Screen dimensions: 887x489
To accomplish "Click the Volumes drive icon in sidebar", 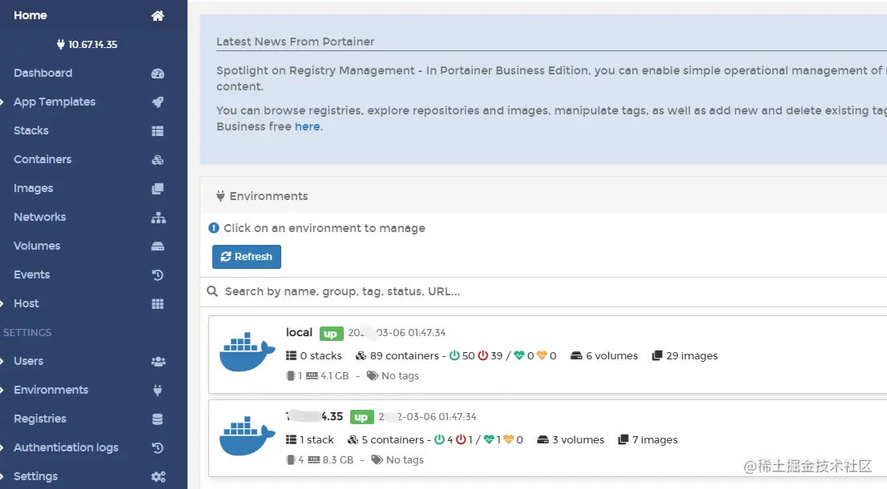I will (158, 247).
